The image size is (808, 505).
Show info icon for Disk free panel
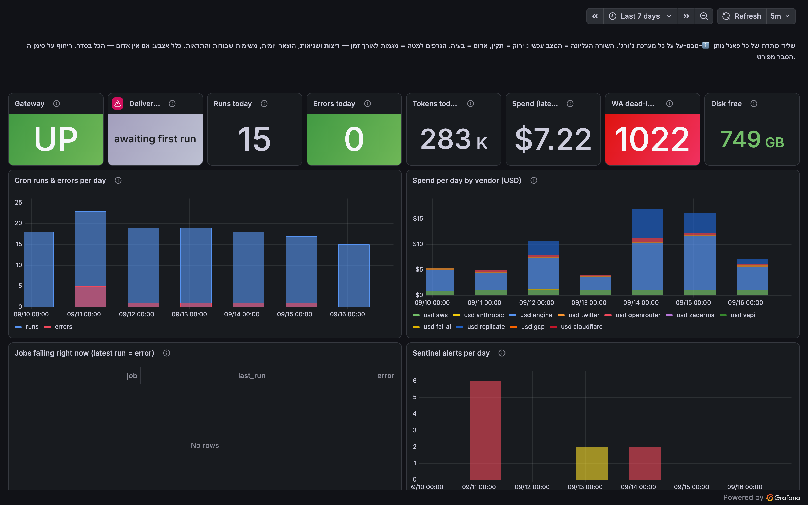[754, 104]
